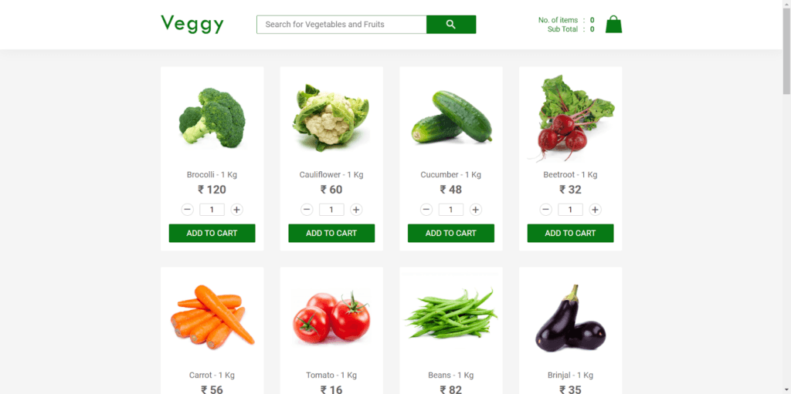The image size is (791, 394).
Task: Add Beetroot to cart
Action: tap(571, 234)
